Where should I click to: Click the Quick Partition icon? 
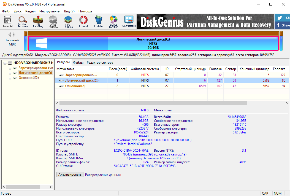[53, 22]
